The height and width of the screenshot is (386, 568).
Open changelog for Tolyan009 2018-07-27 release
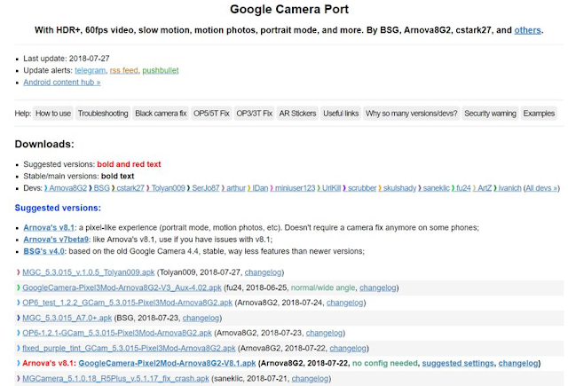pos(263,272)
